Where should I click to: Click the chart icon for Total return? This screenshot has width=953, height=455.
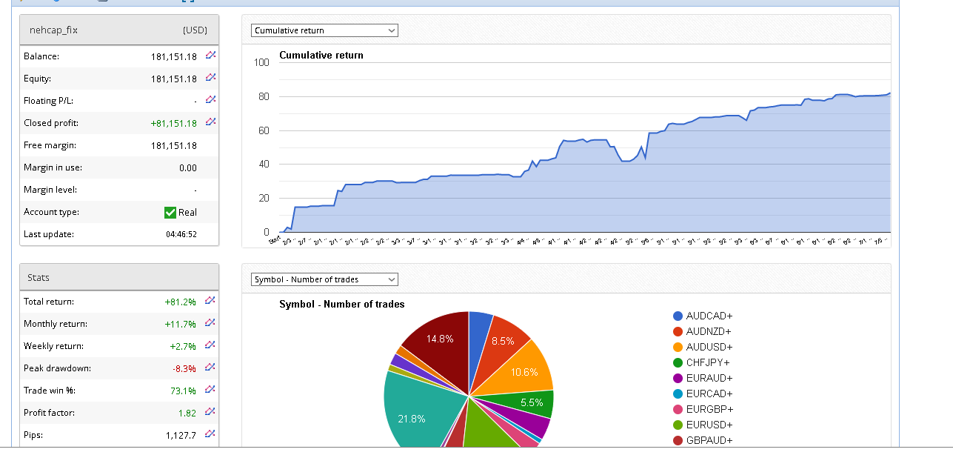pyautogui.click(x=211, y=301)
